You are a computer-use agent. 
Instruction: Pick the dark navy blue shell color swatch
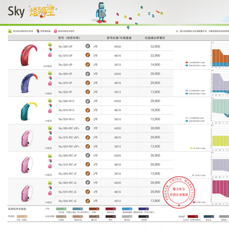click(x=143, y=209)
